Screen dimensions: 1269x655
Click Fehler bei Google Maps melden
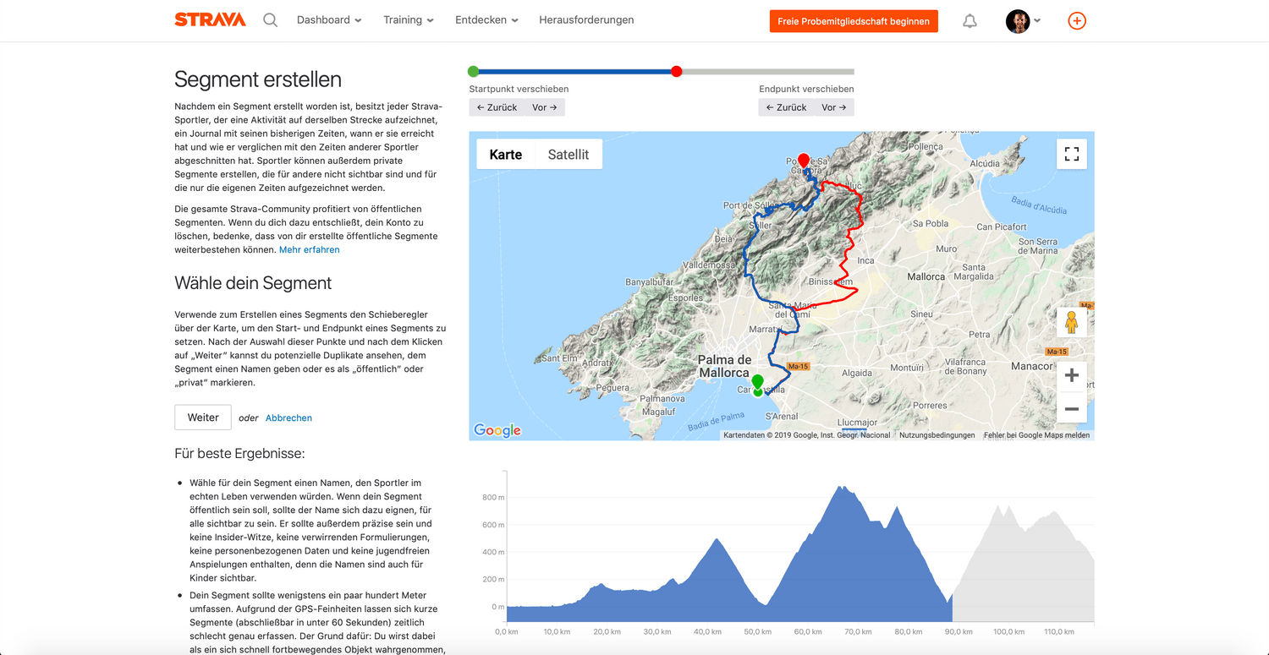click(x=1036, y=435)
